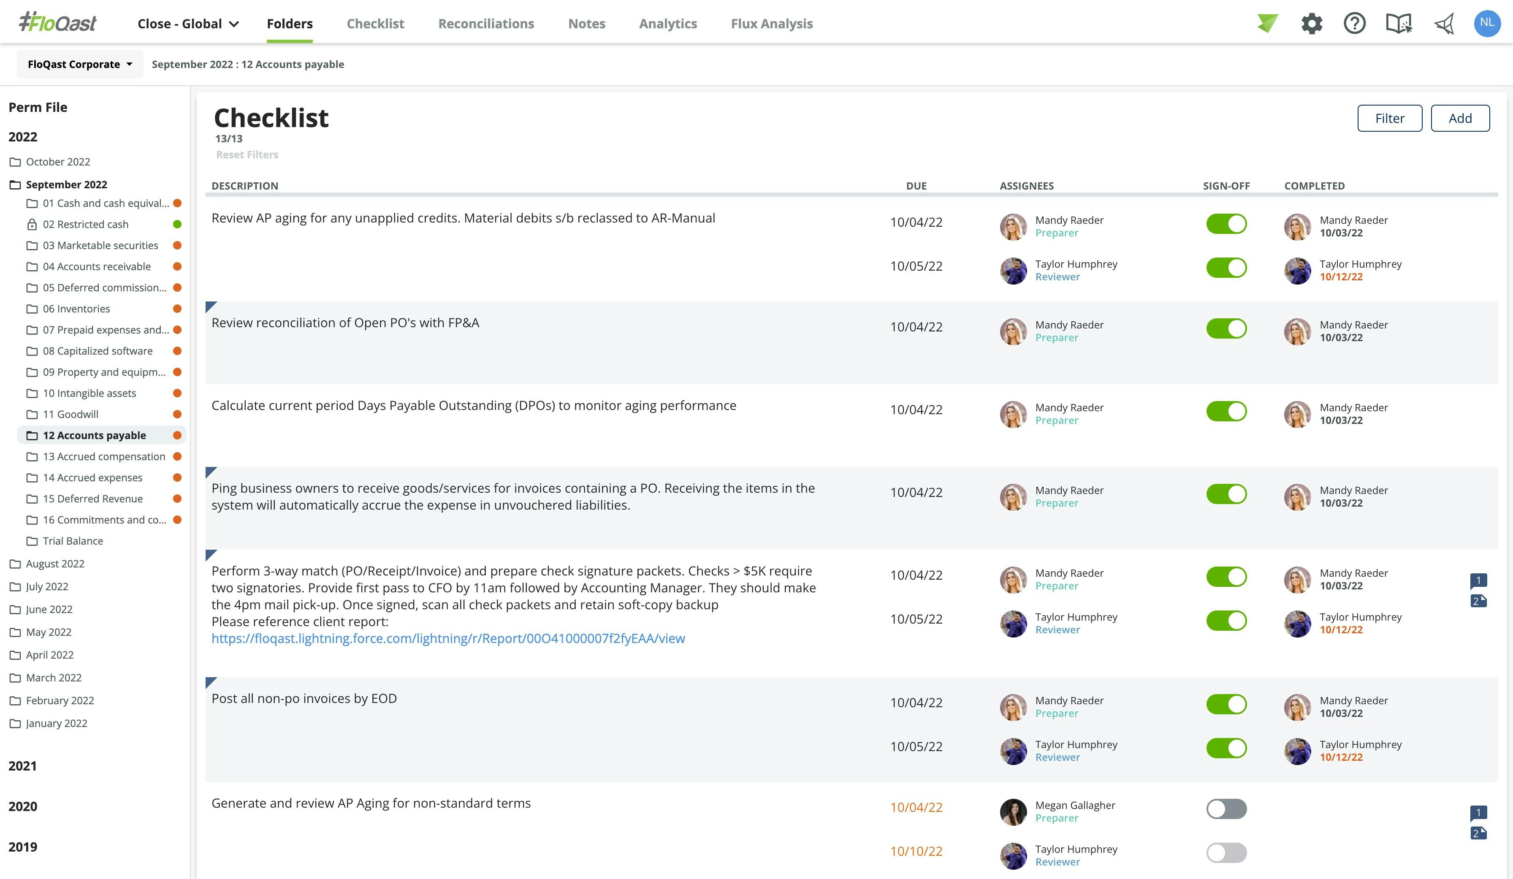Click the announcements megaphone icon

coord(1443,23)
